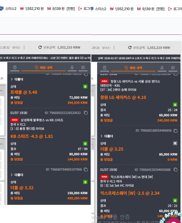Click logout icon in left header

80,9
